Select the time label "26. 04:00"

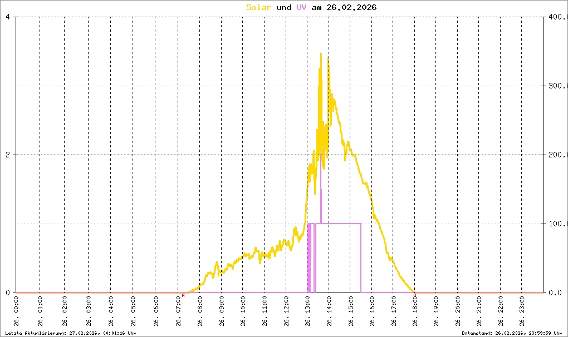point(111,311)
